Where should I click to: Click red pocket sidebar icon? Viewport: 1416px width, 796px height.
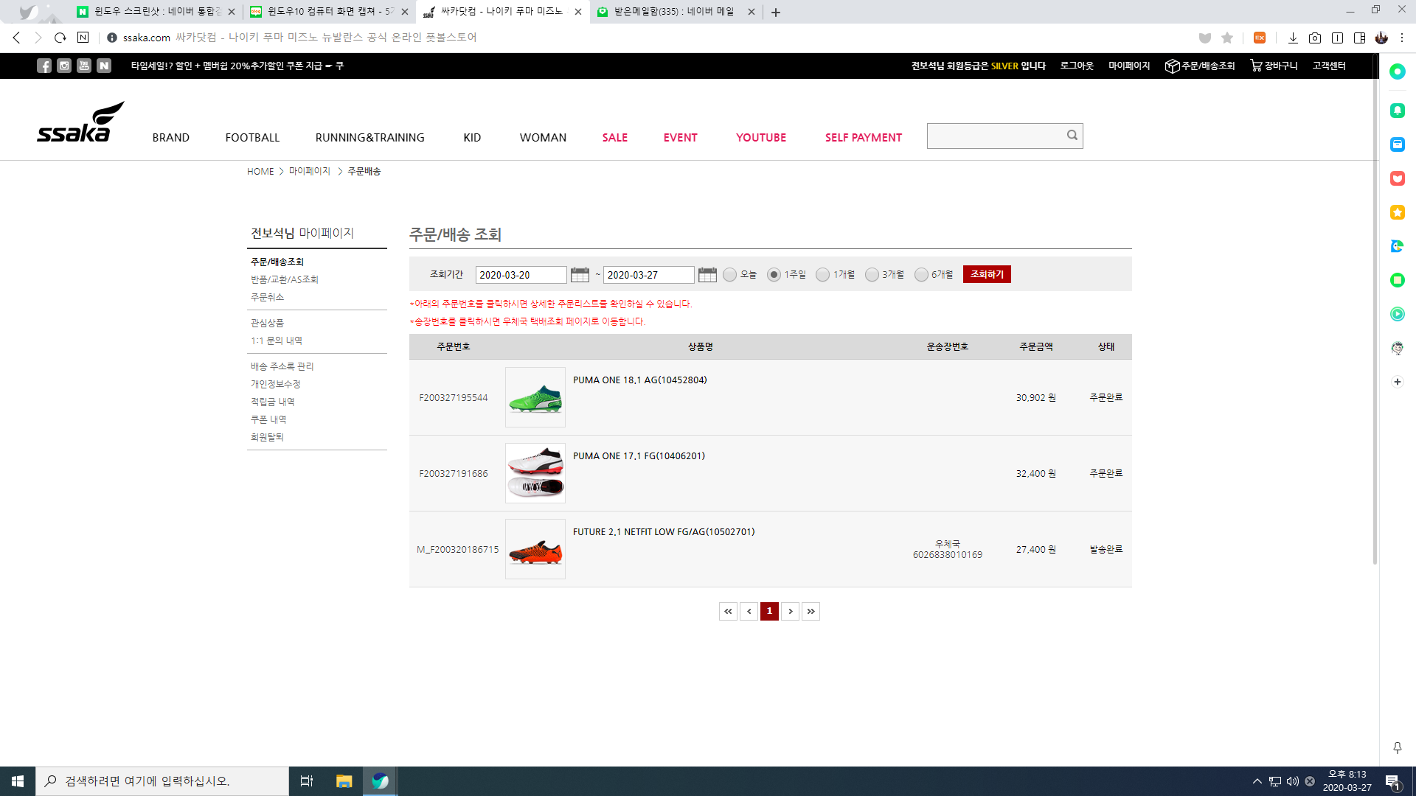[x=1398, y=178]
